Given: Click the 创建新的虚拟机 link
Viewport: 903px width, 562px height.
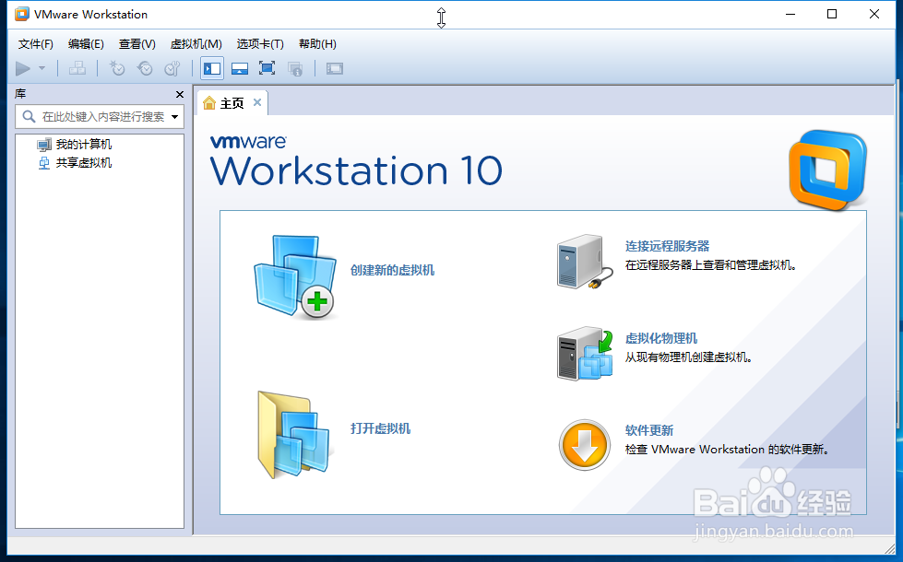Looking at the screenshot, I should point(392,270).
